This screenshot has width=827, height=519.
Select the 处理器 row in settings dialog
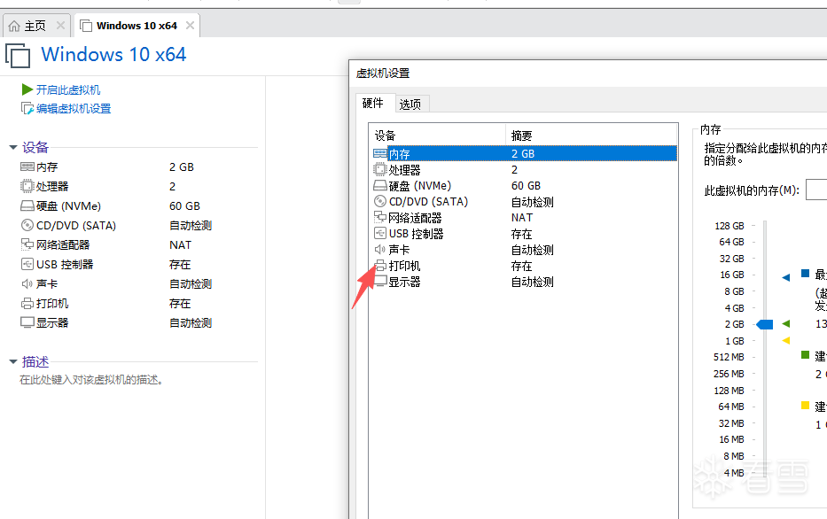(x=524, y=170)
